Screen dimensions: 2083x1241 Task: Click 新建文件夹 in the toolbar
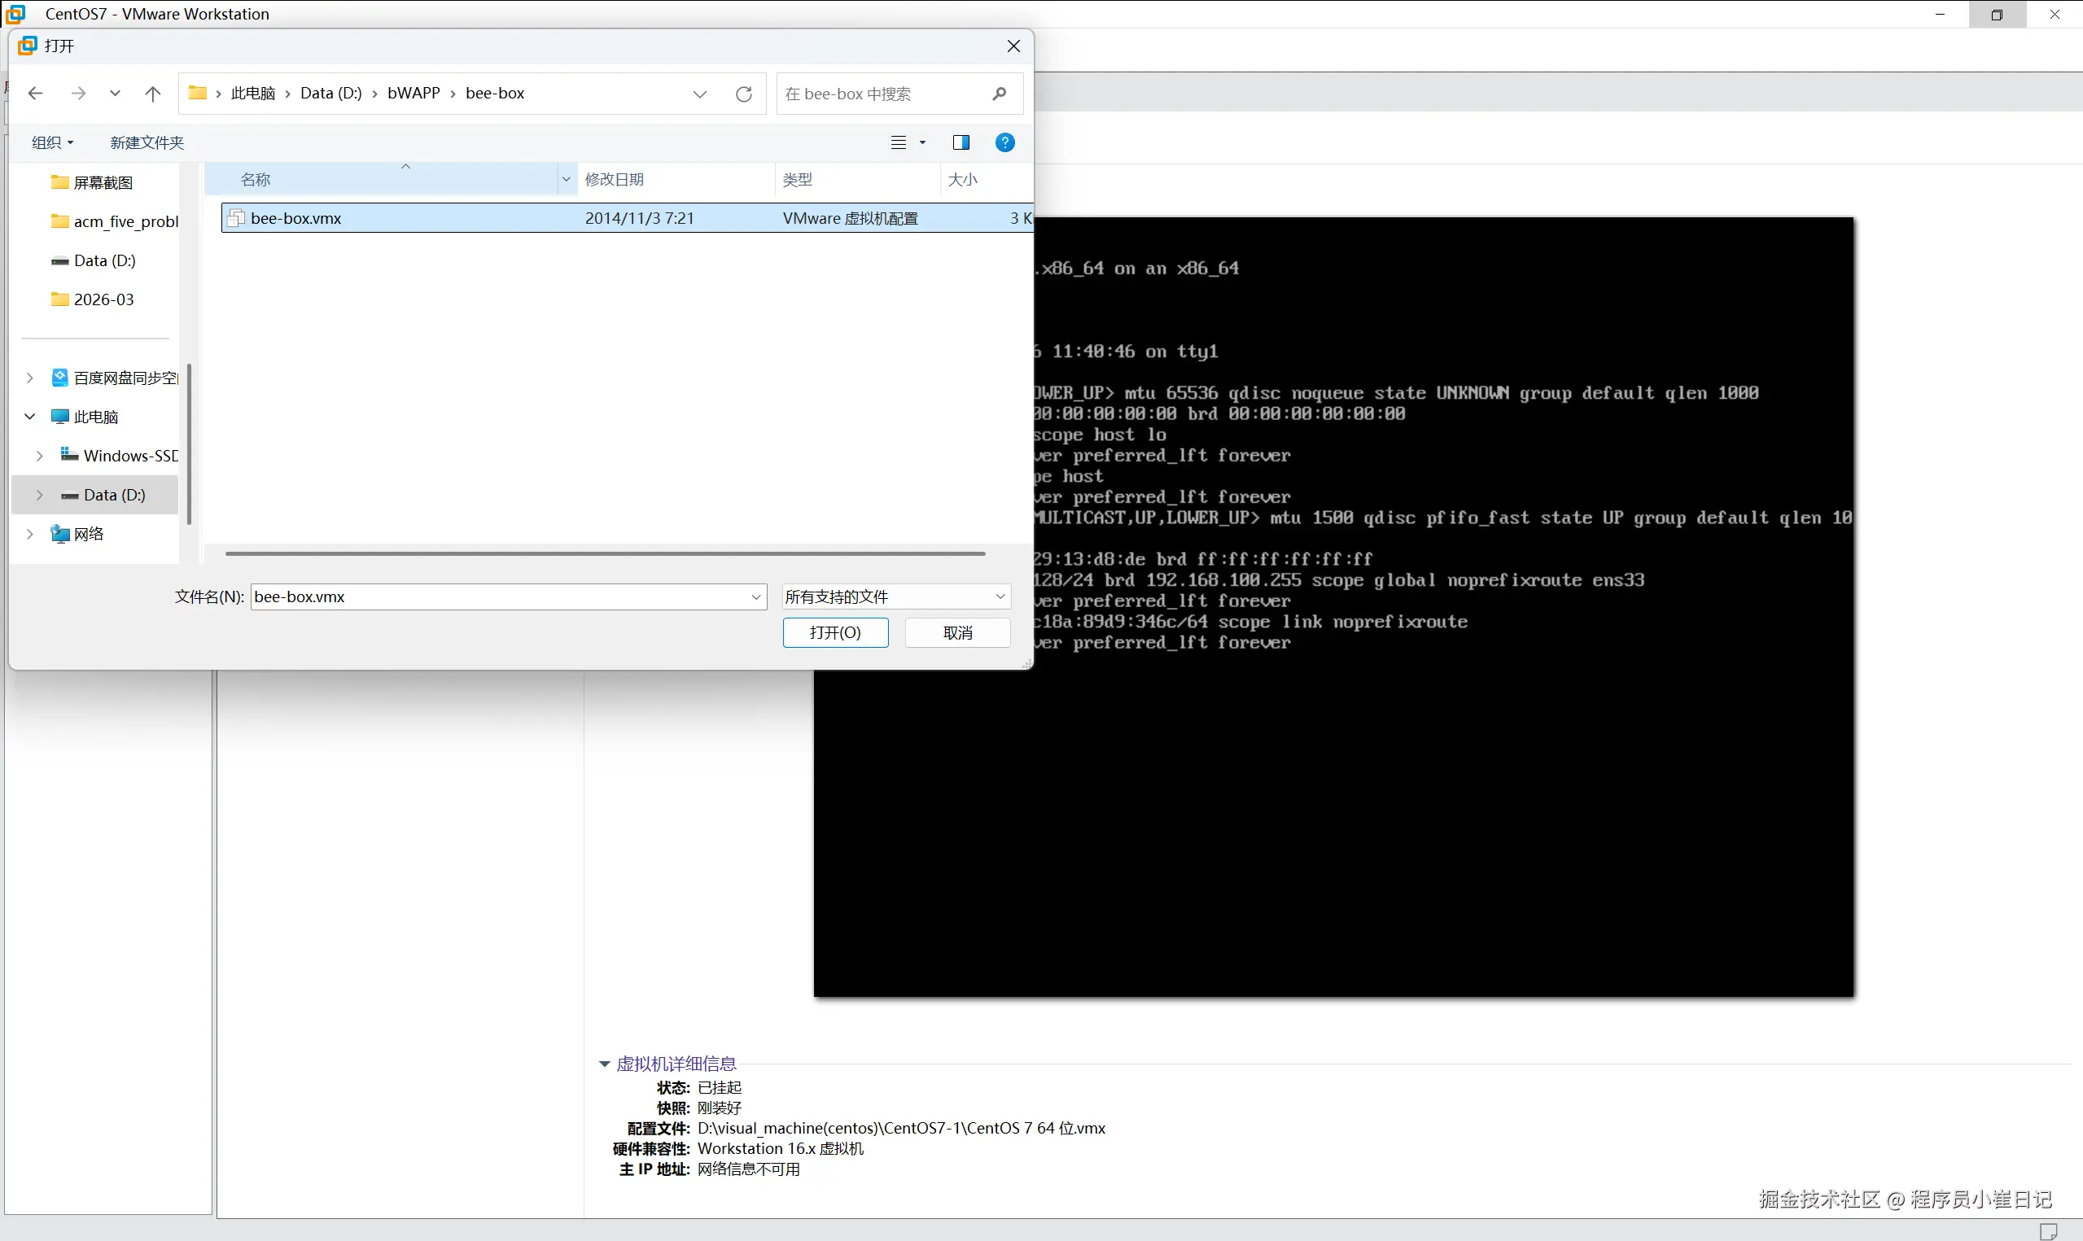[147, 142]
